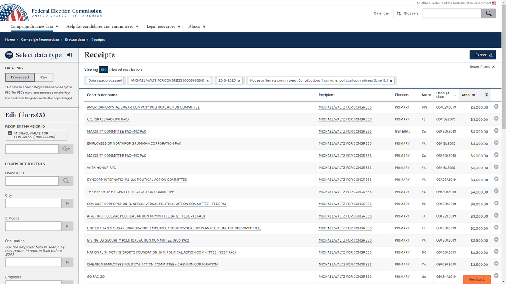
Task: Click the site search input field
Action: (452, 13)
